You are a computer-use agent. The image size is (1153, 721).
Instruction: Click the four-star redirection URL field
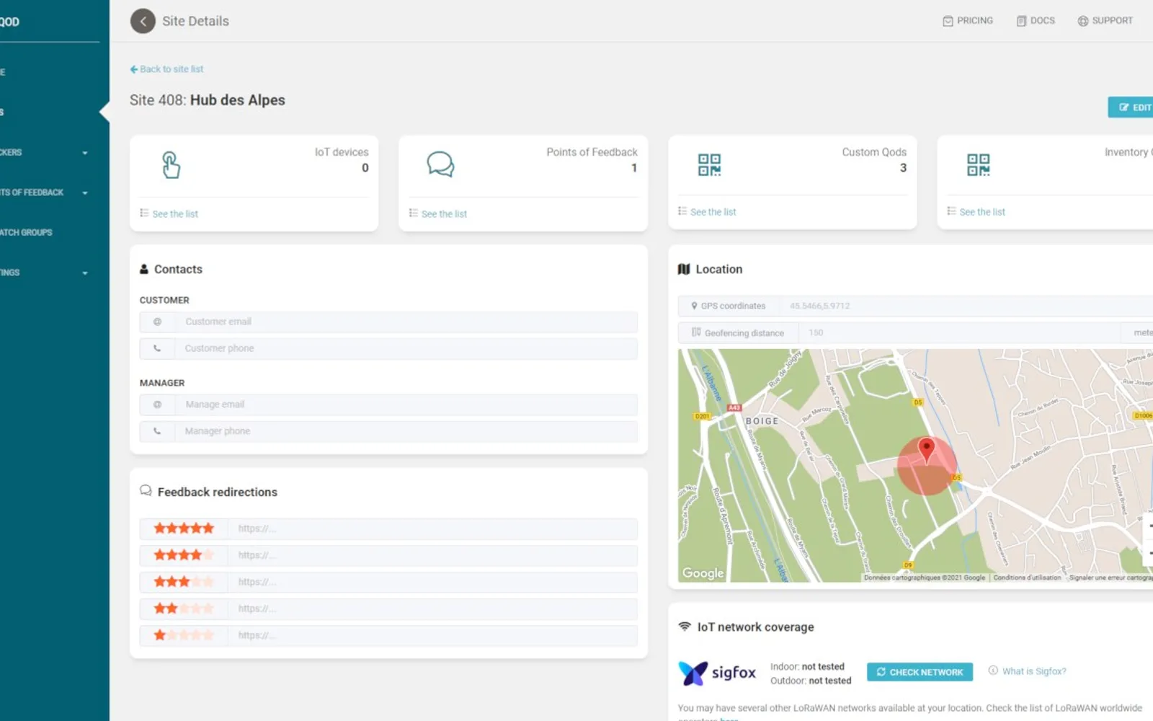click(432, 555)
